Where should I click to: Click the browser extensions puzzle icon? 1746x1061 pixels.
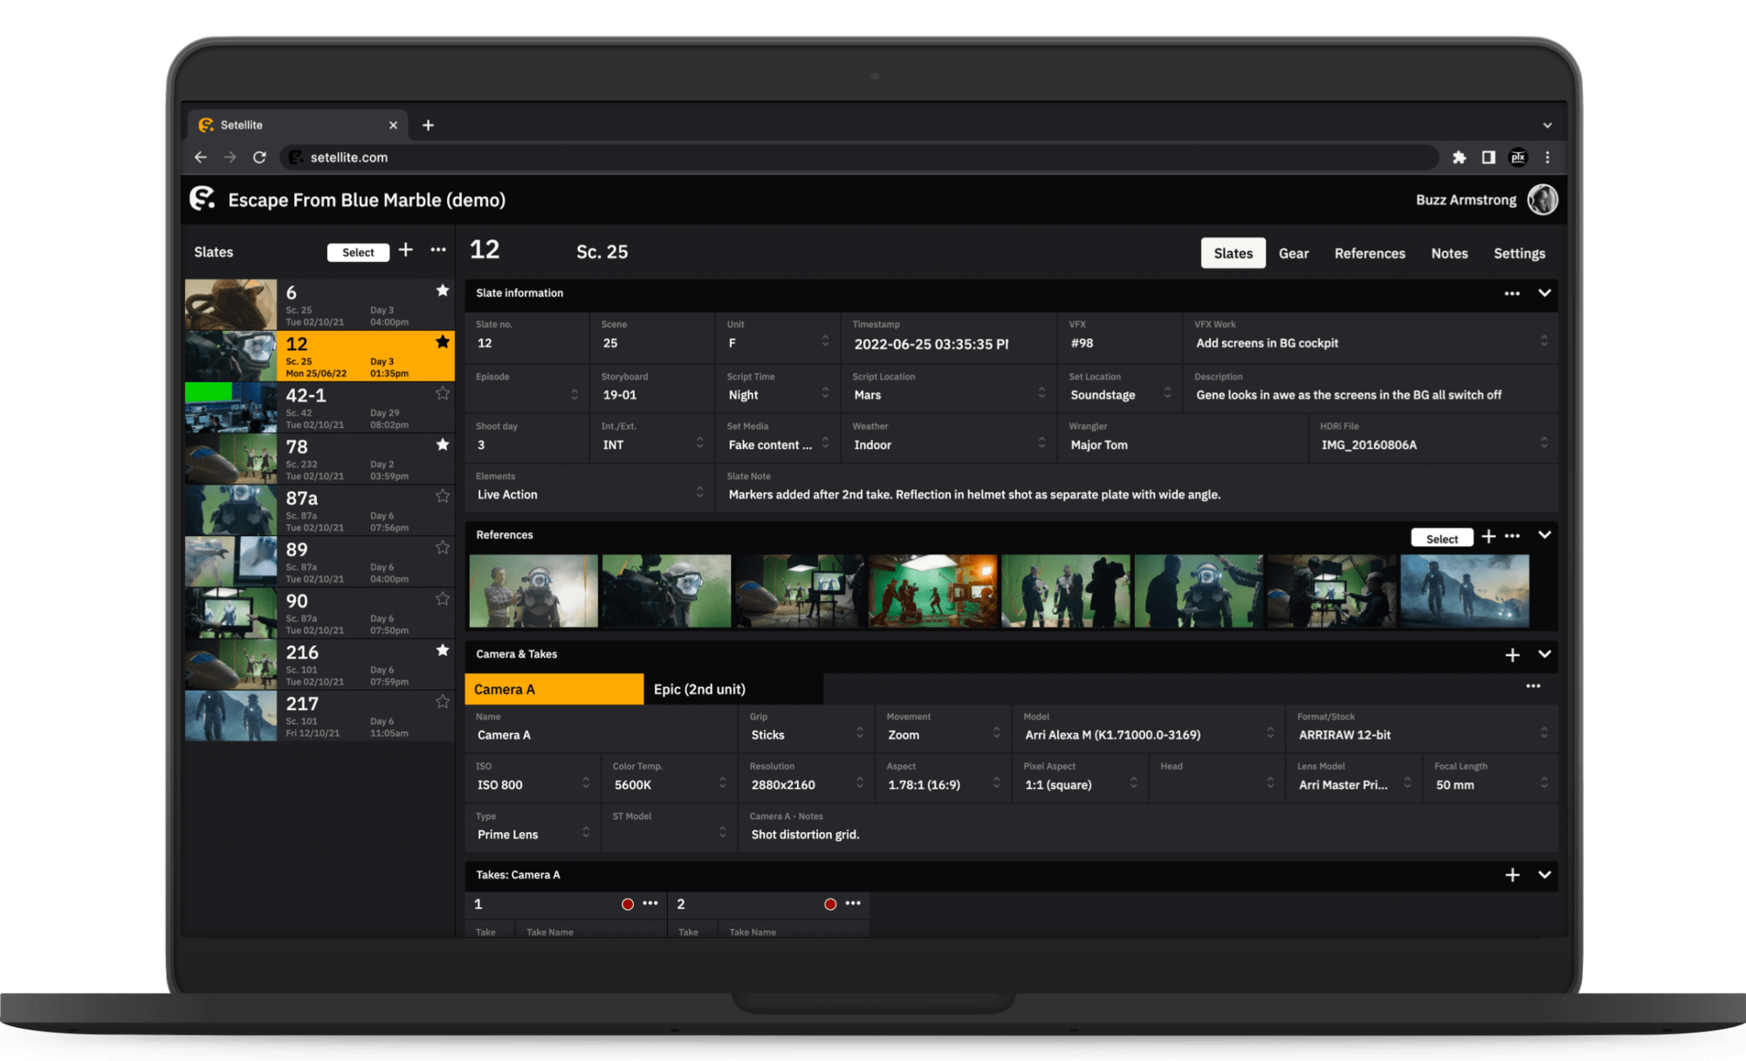click(1459, 157)
